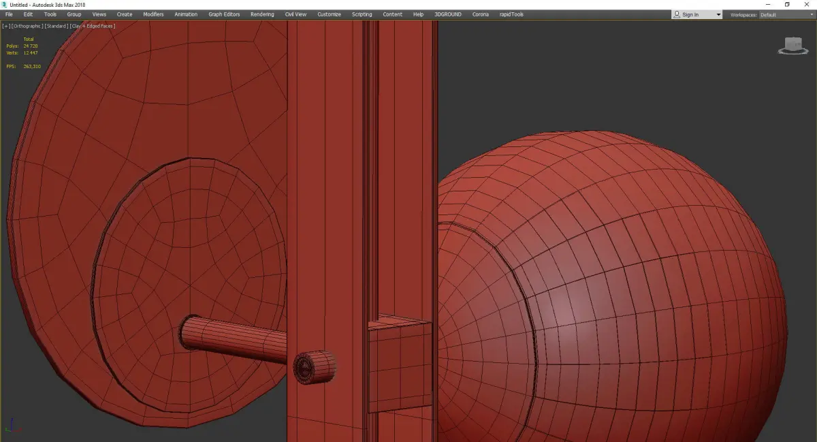Image resolution: width=817 pixels, height=442 pixels.
Task: Open the [Standard] viewport shading menu
Action: tap(57, 26)
